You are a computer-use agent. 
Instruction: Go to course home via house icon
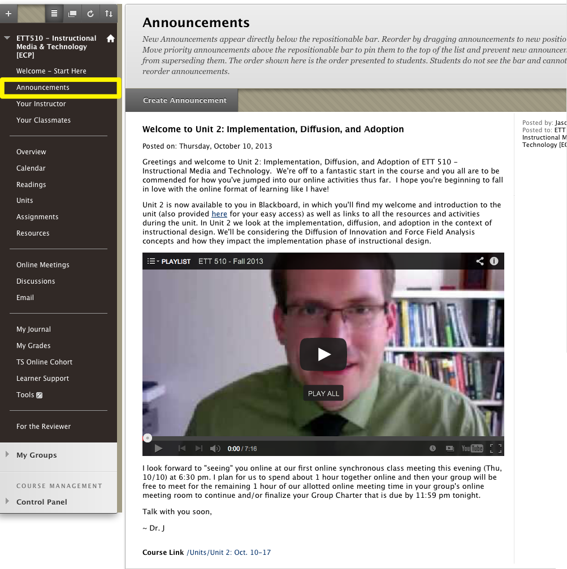click(x=111, y=38)
